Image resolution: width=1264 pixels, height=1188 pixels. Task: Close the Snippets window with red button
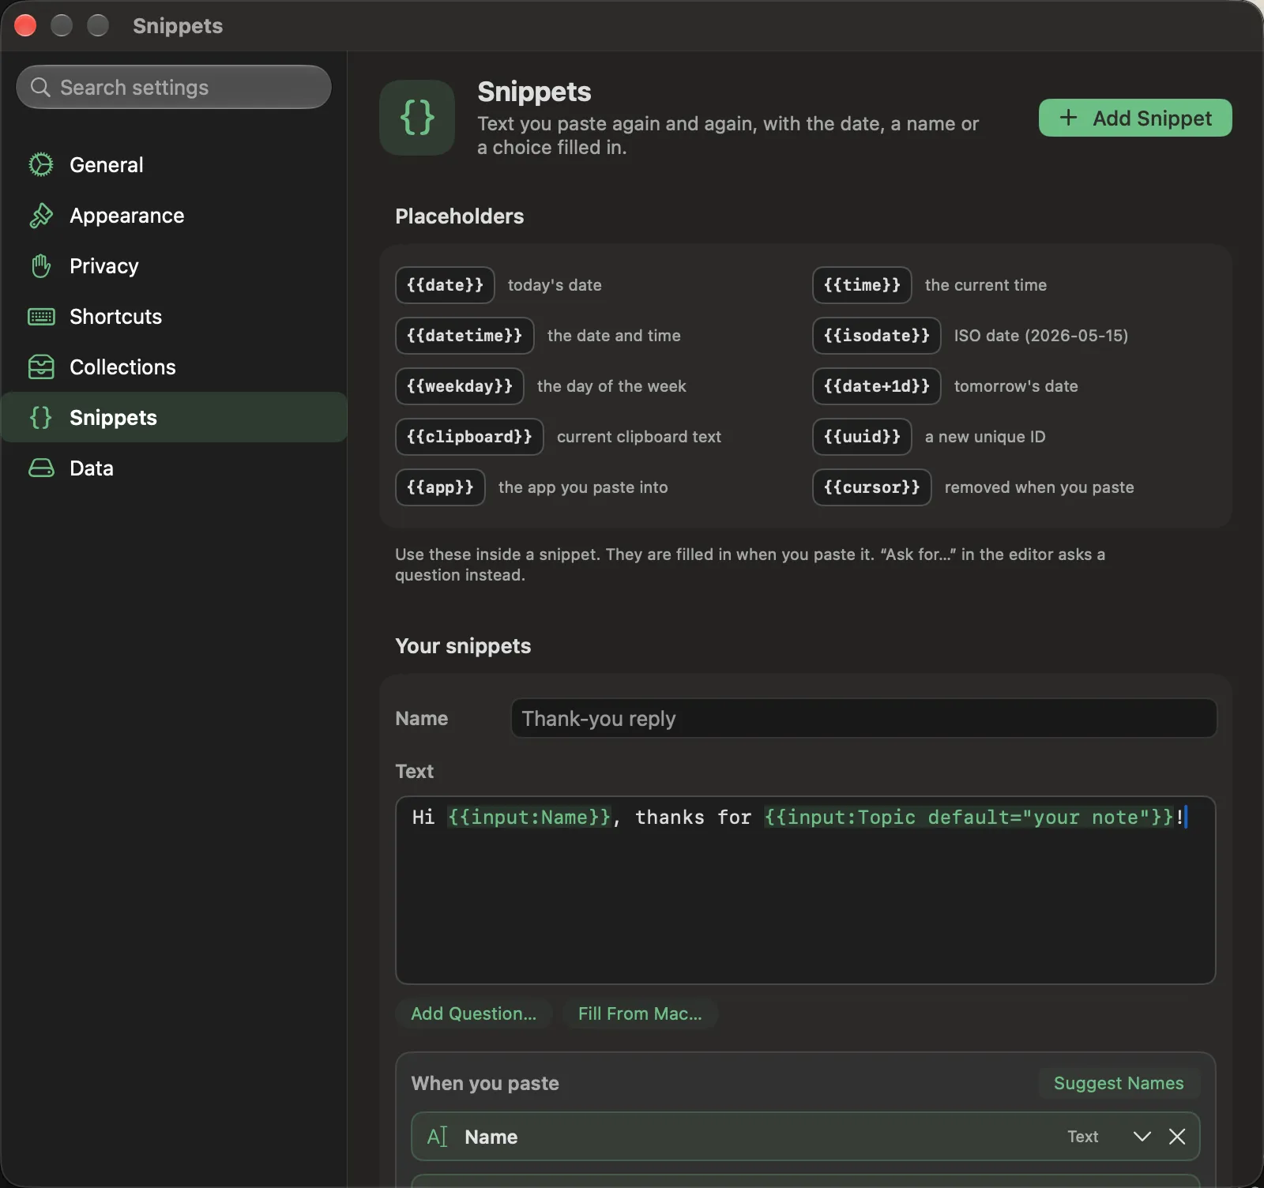click(x=25, y=25)
